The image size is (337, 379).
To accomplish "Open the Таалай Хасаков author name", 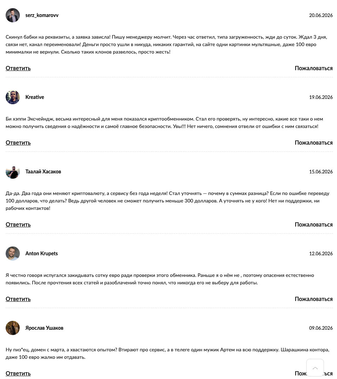I will click(43, 172).
